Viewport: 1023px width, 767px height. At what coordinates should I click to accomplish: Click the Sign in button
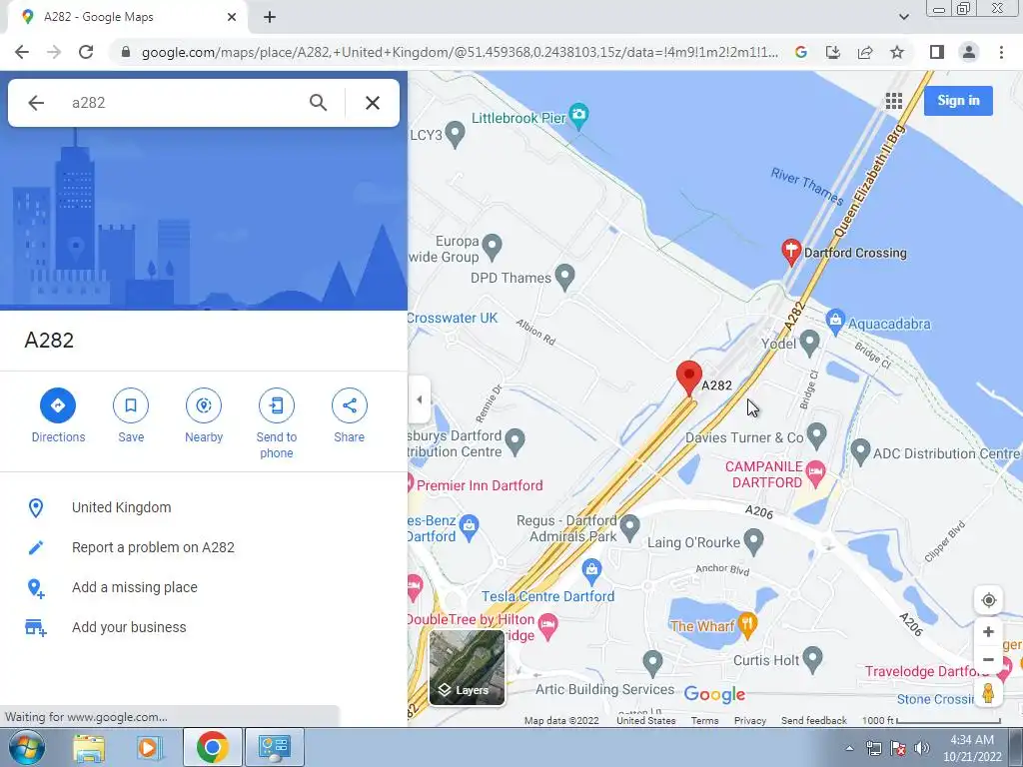(958, 101)
